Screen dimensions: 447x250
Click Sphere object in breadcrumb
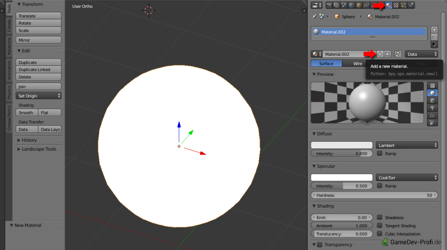pyautogui.click(x=344, y=17)
